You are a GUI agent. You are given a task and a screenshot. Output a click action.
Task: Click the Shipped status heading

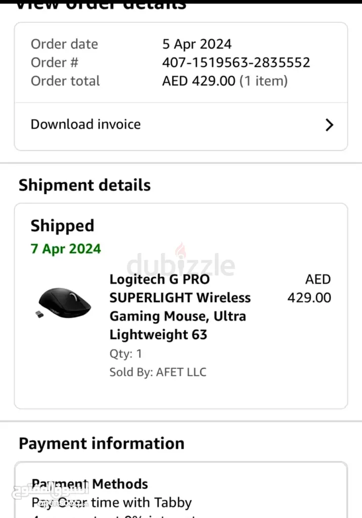click(62, 226)
